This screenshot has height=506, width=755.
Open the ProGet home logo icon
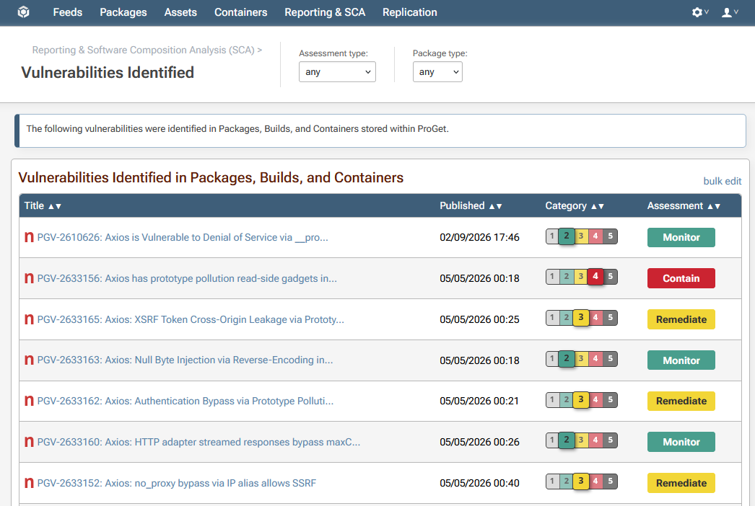23,12
